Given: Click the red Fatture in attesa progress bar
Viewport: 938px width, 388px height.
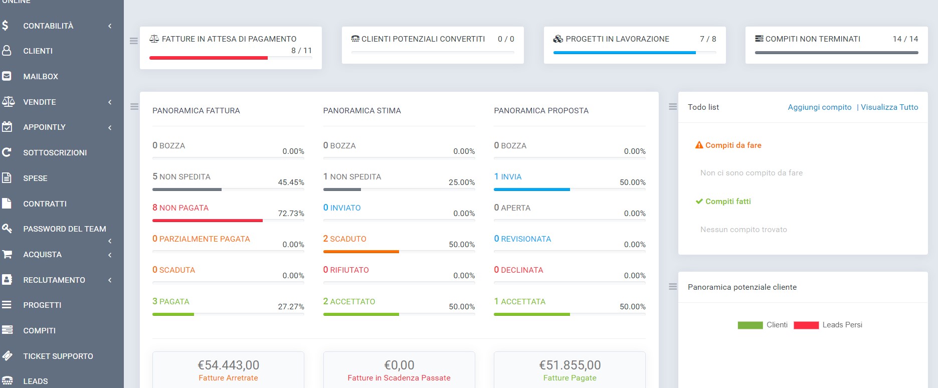Looking at the screenshot, I should point(209,58).
